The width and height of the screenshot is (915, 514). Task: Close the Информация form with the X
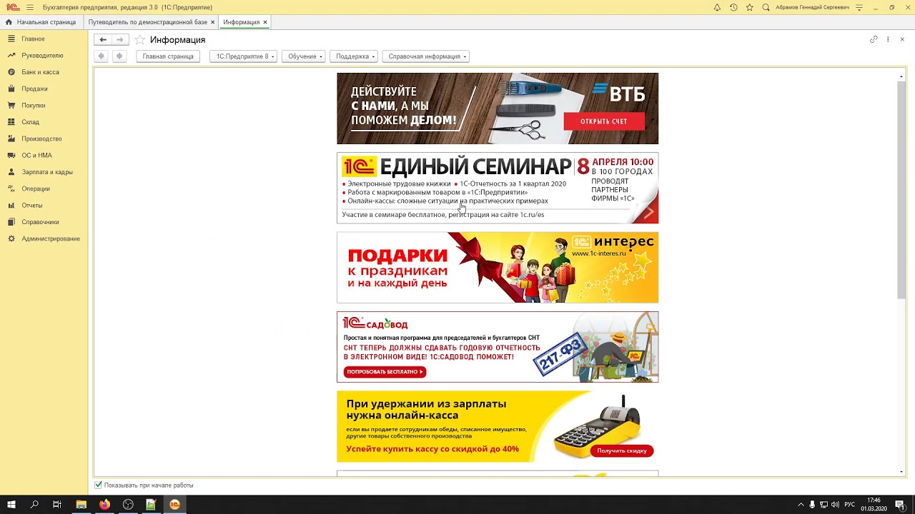tap(902, 39)
